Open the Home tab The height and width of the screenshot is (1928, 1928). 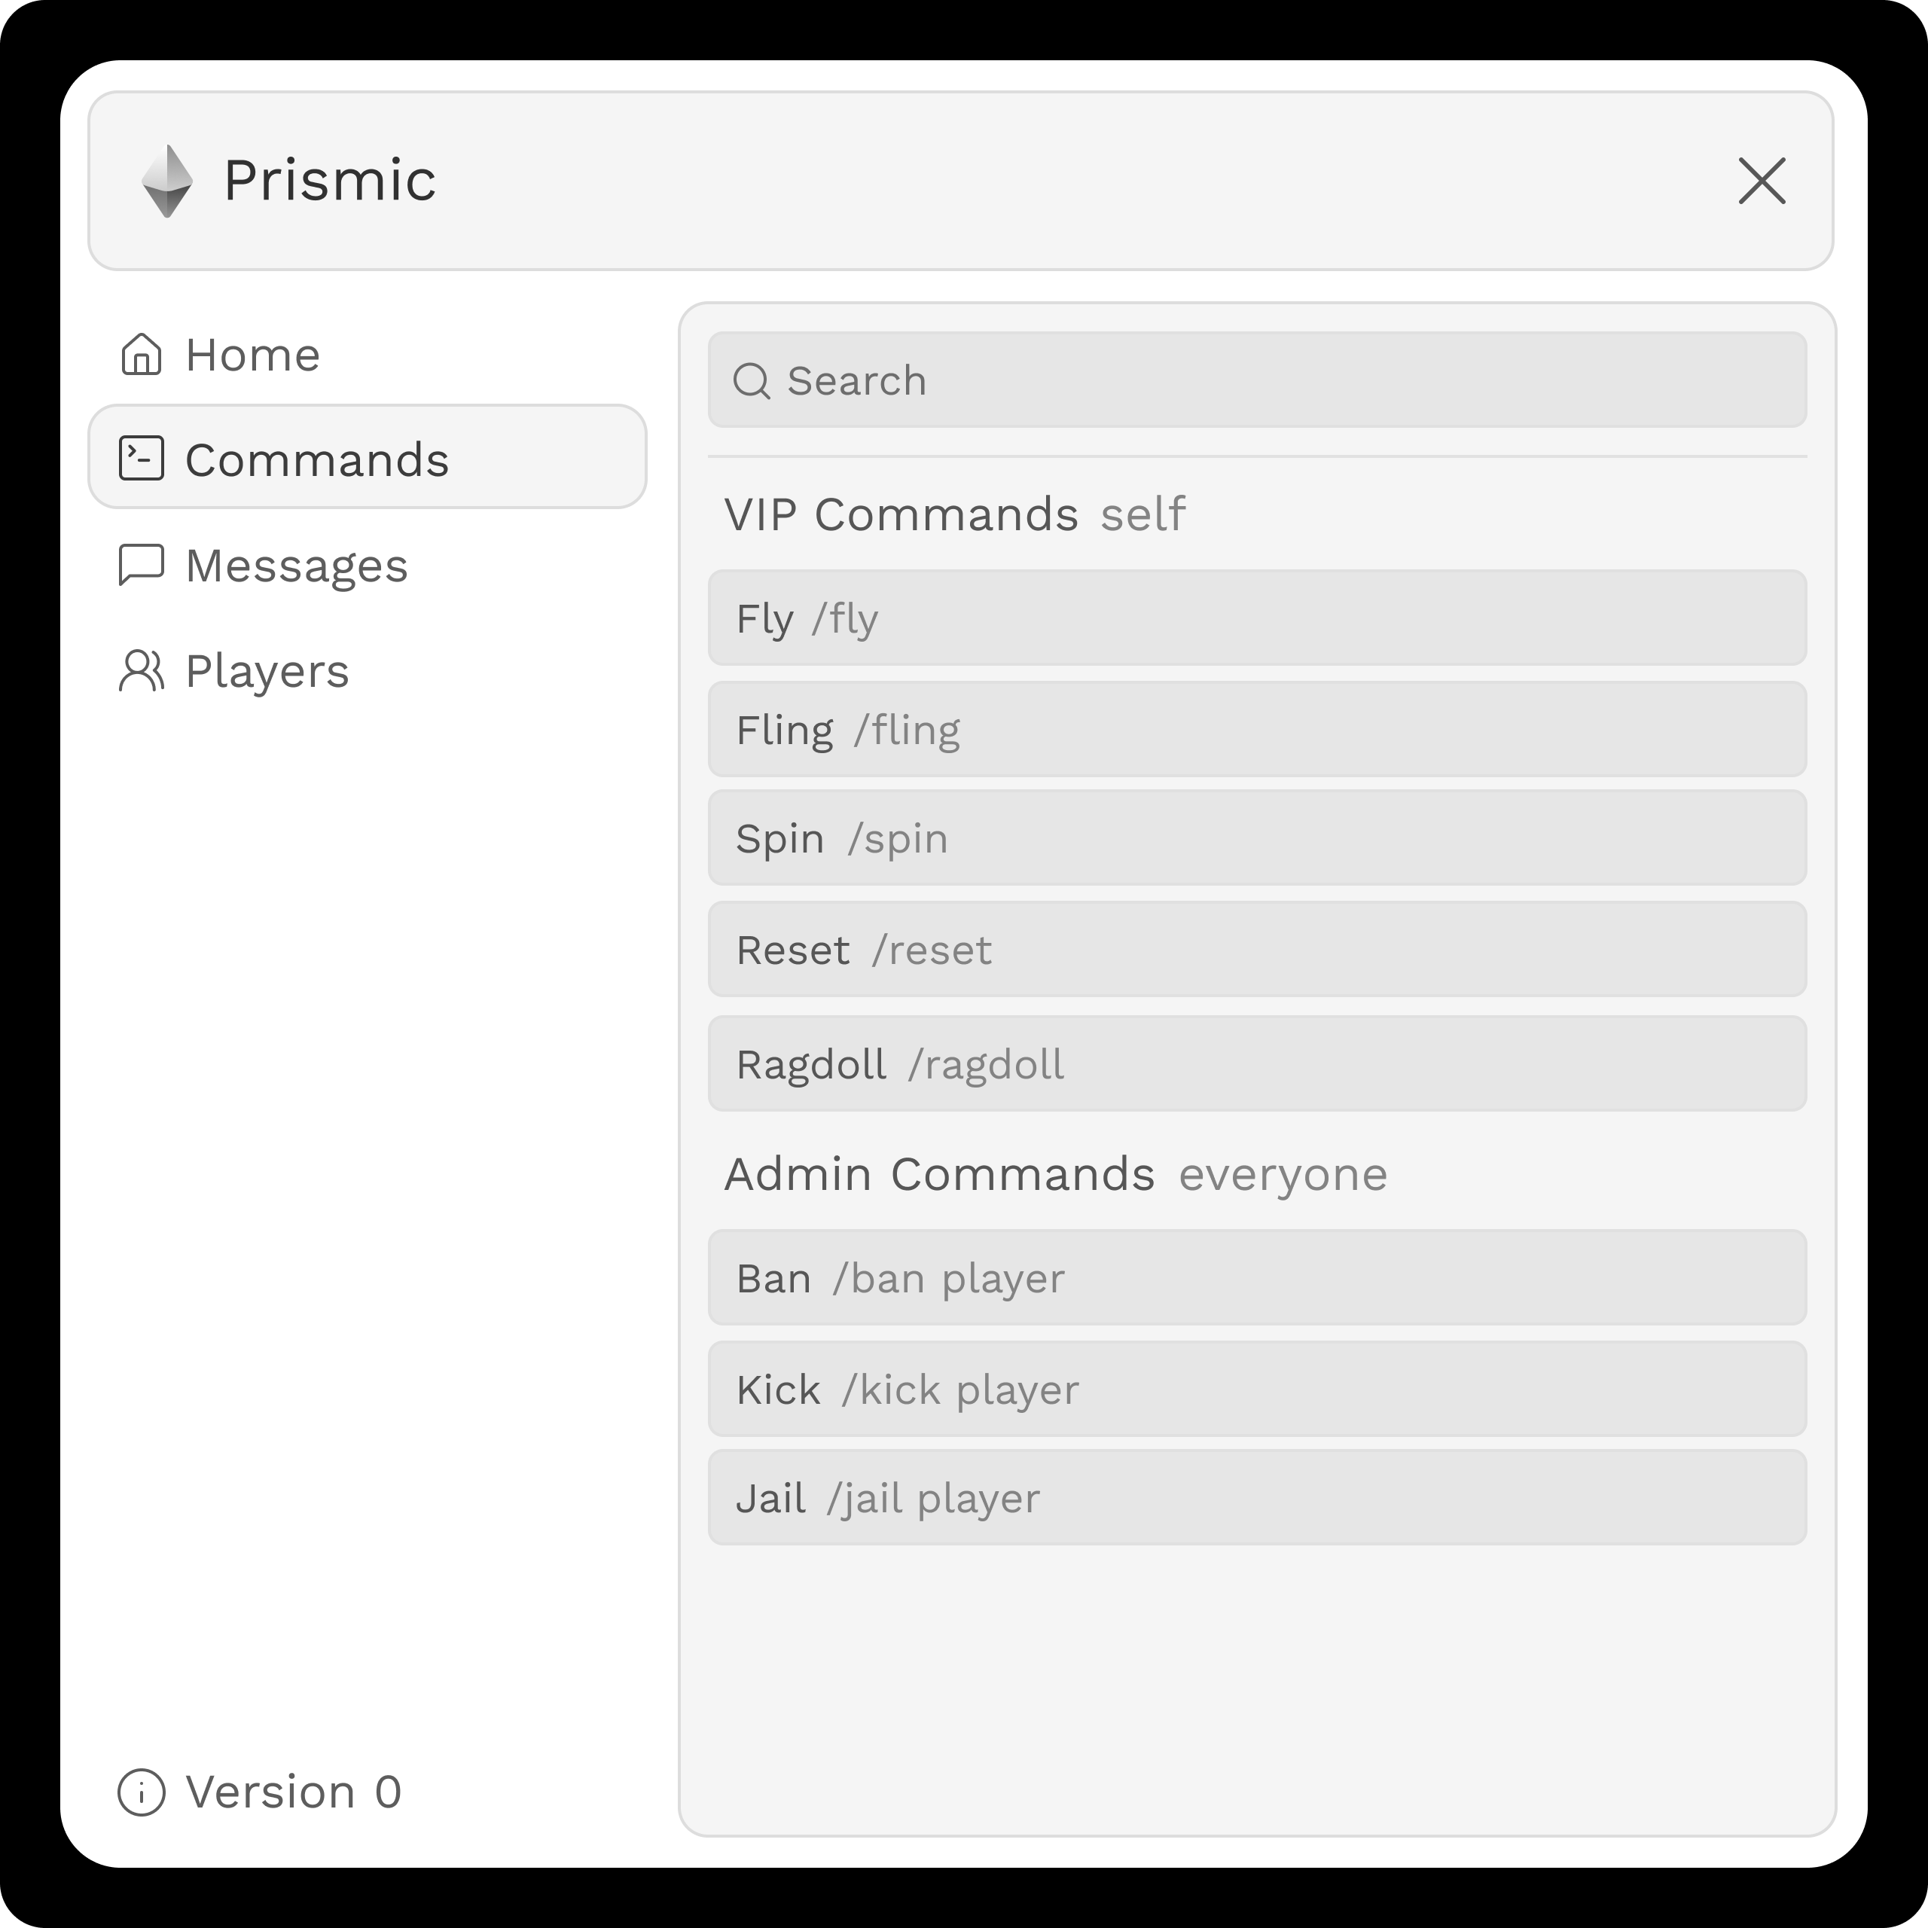tap(252, 355)
